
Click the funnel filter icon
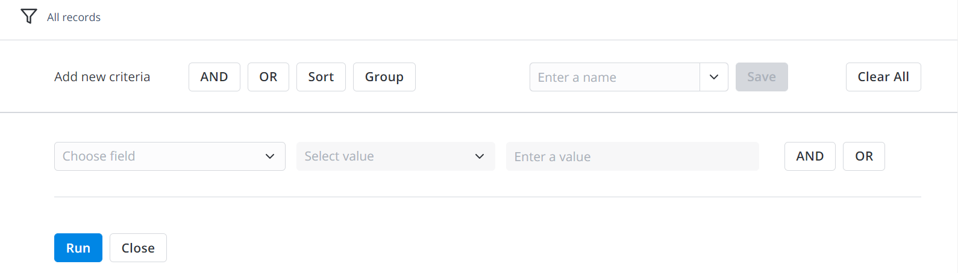[28, 17]
